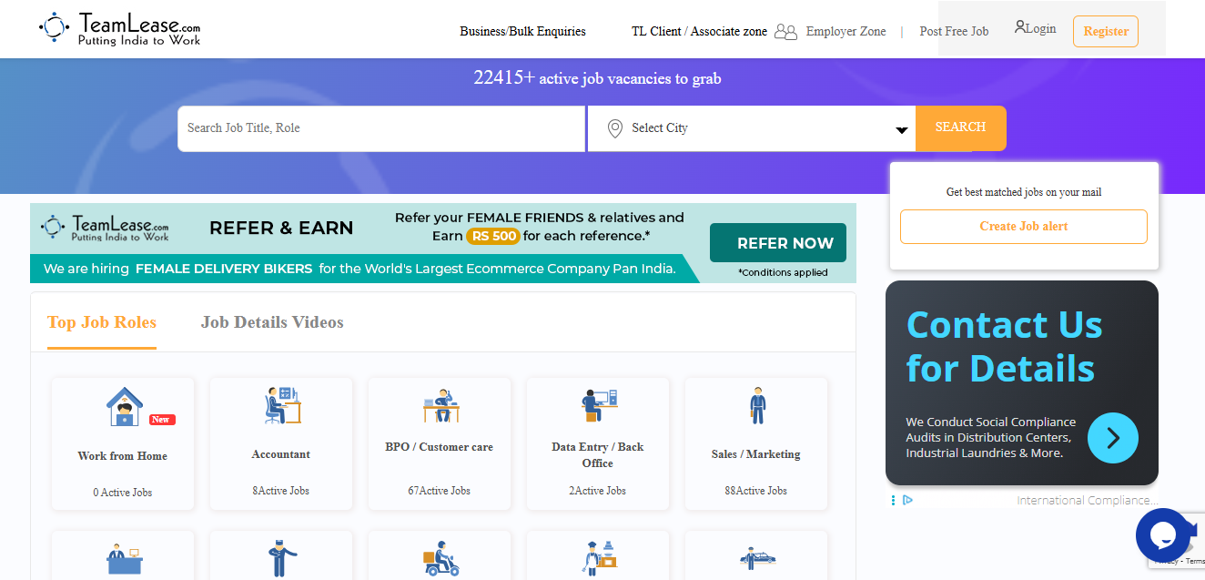The height and width of the screenshot is (580, 1205).
Task: Click the front desk receptionist icon
Action: click(125, 559)
